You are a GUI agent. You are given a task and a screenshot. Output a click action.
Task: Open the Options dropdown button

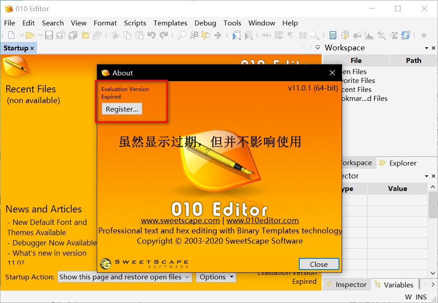click(x=216, y=277)
